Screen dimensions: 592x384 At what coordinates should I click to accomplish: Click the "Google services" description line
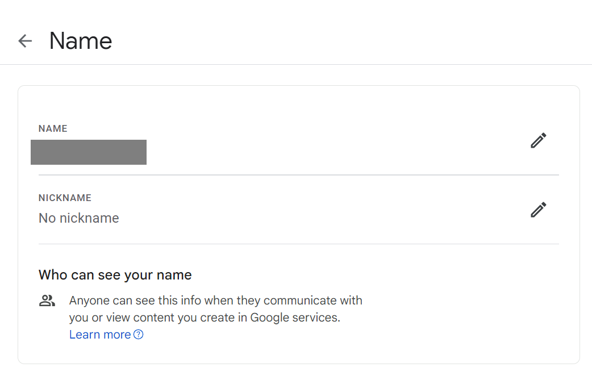pos(205,318)
